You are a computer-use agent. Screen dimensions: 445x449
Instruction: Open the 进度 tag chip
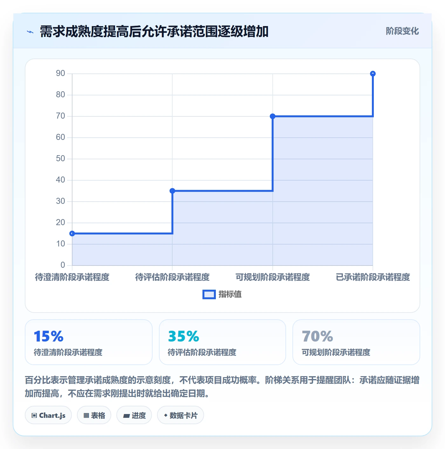(x=134, y=415)
